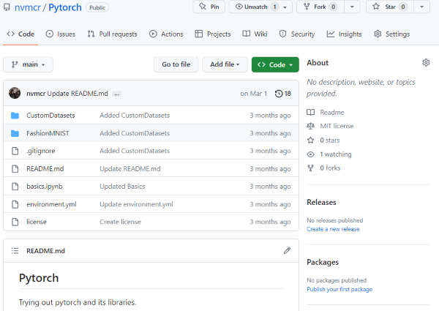Image resolution: width=439 pixels, height=311 pixels.
Task: Click the nvmcr avatar image
Action: coord(15,93)
